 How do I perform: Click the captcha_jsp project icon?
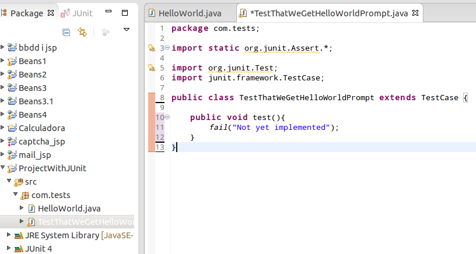[12, 141]
